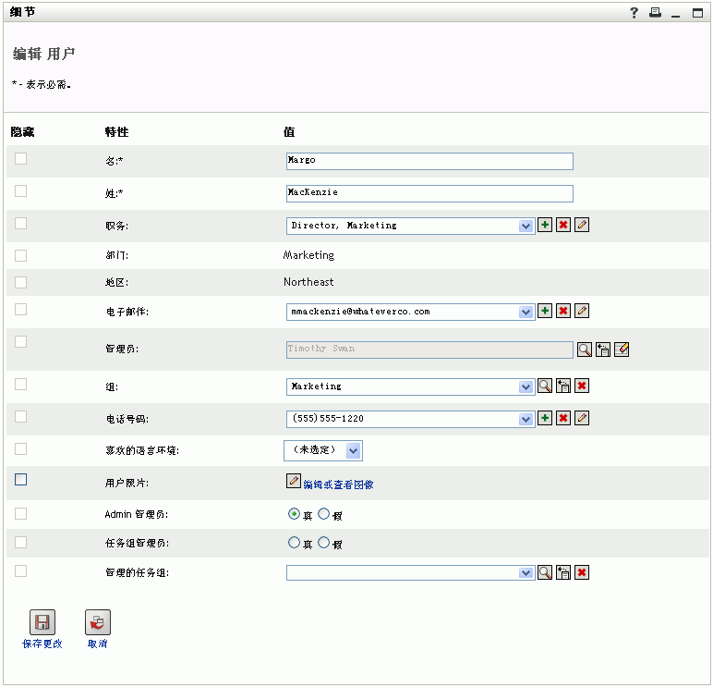713x687 pixels.
Task: Click the 编辑或查看图像 link
Action: click(338, 485)
